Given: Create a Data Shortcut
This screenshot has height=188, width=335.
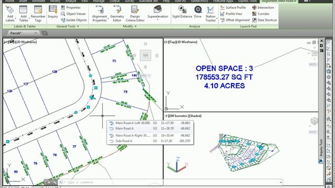Looking at the screenshot, I should [x=264, y=20].
